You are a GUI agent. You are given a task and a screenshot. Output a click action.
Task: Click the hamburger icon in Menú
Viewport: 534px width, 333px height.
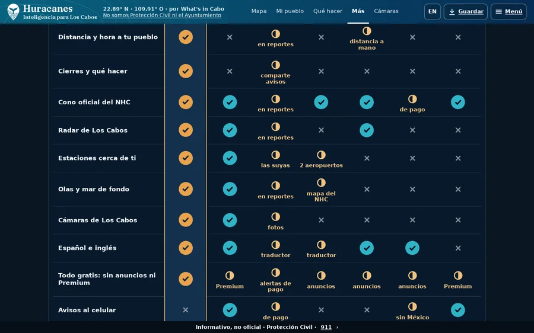click(498, 12)
